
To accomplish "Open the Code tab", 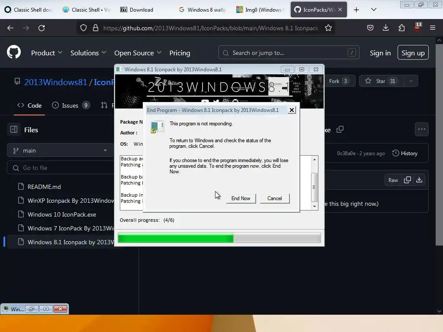I will pyautogui.click(x=29, y=105).
